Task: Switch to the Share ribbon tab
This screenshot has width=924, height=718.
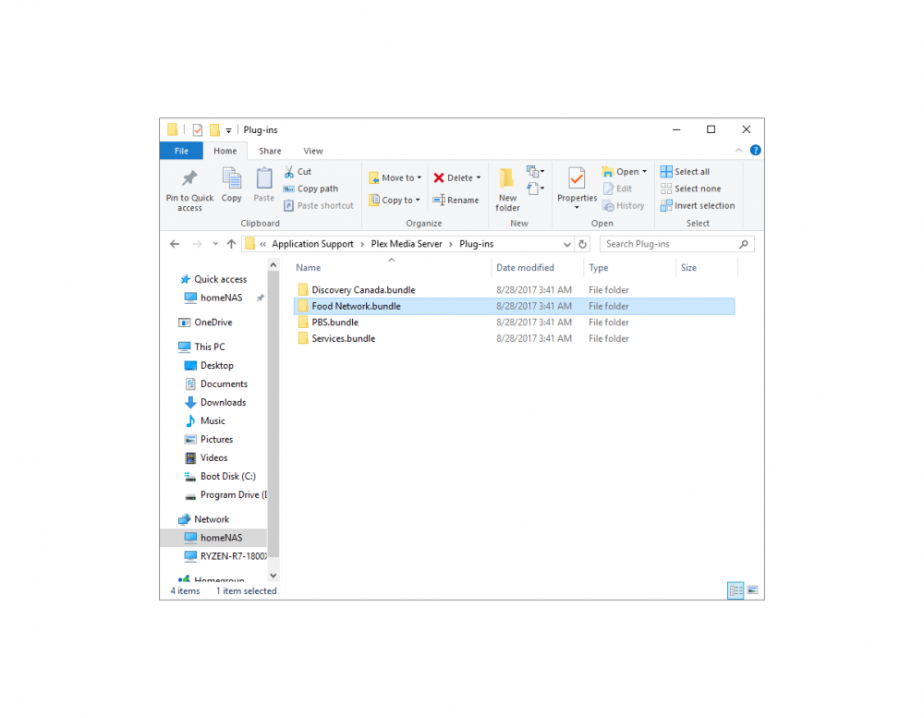Action: tap(270, 151)
